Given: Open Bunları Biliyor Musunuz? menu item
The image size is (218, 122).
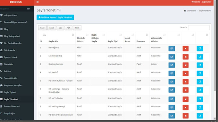Looking at the screenshot, I should [17, 22].
